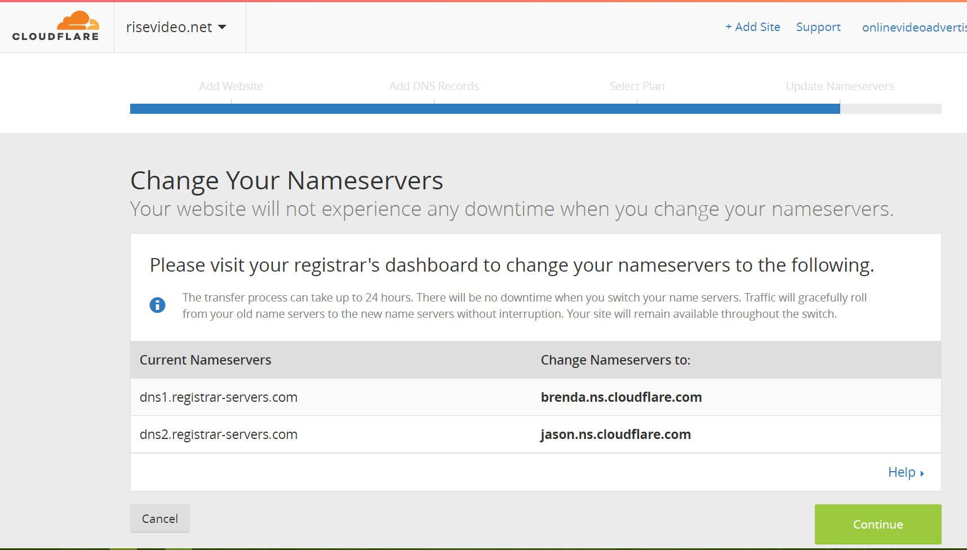The width and height of the screenshot is (967, 550).
Task: Select dns1.registrar-servers.com text
Action: pyautogui.click(x=218, y=397)
